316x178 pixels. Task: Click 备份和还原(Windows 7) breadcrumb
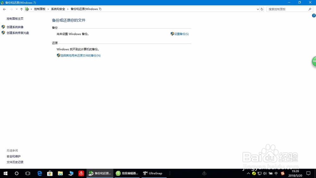coord(86,9)
